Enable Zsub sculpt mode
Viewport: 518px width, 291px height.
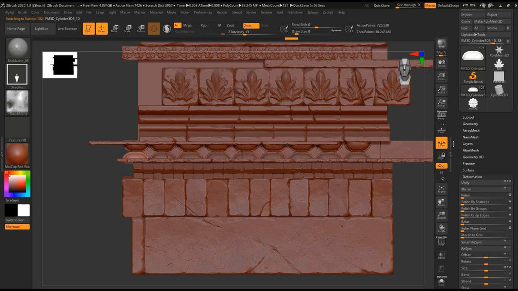251,26
